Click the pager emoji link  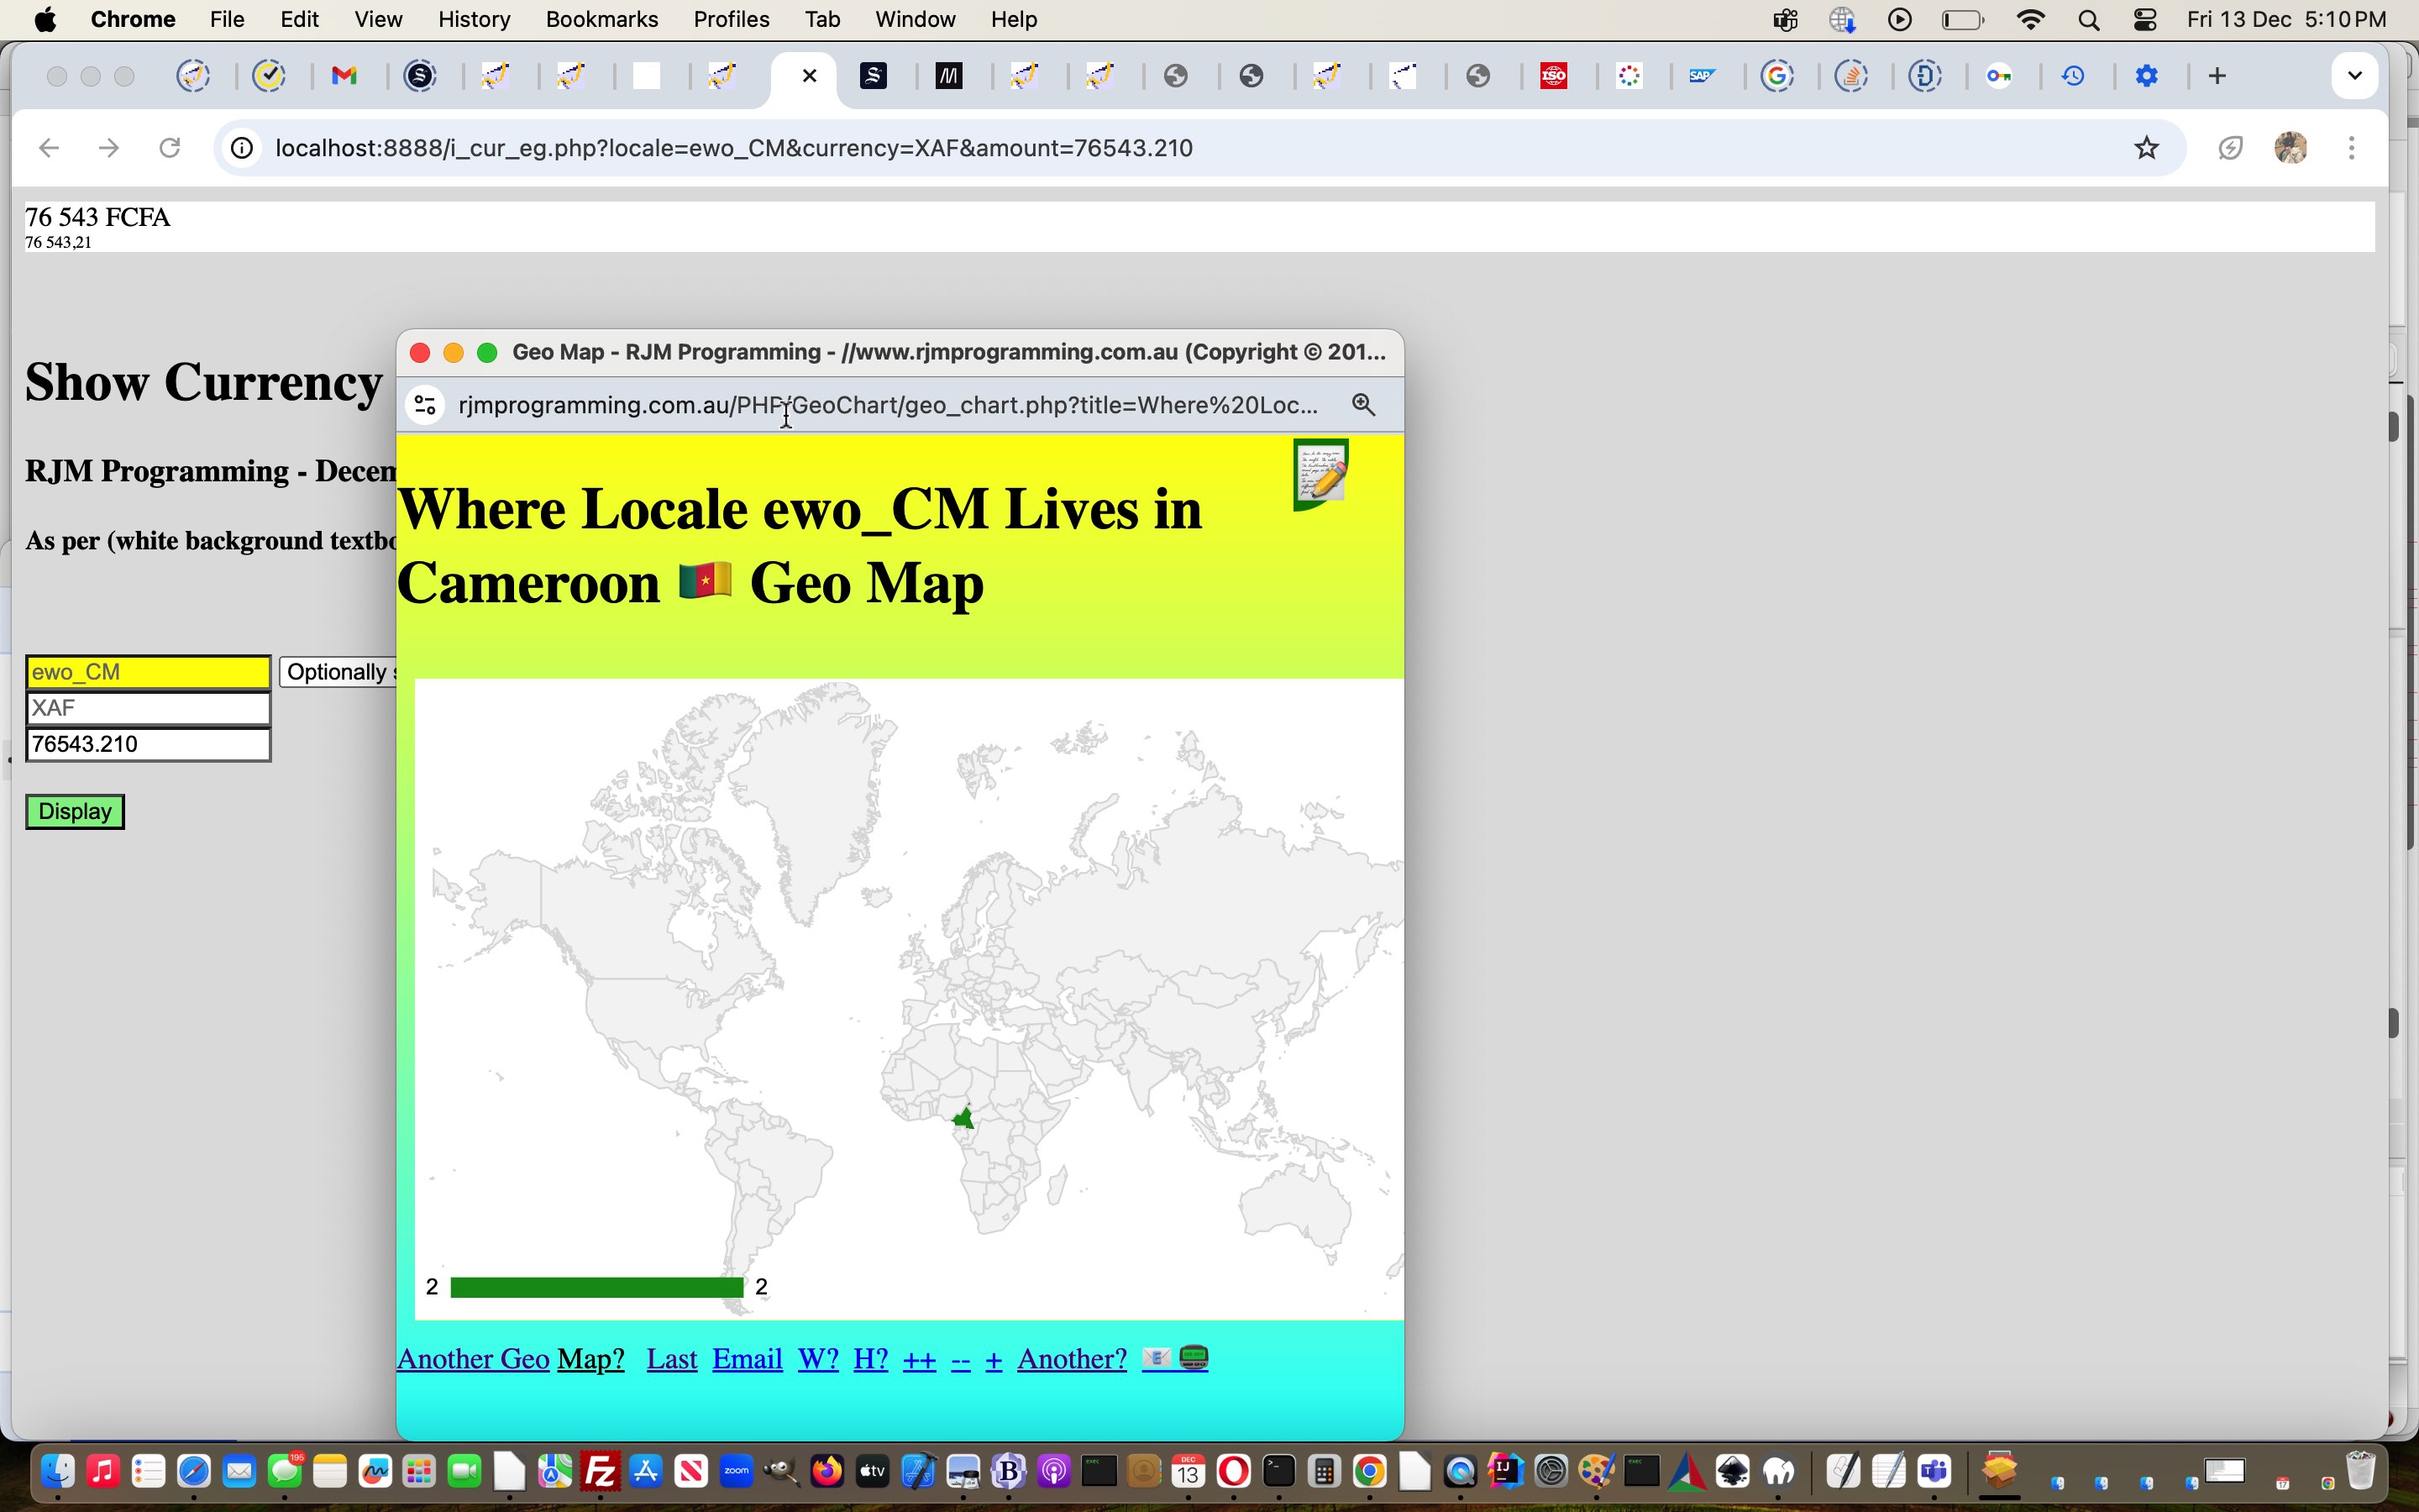coord(1194,1358)
